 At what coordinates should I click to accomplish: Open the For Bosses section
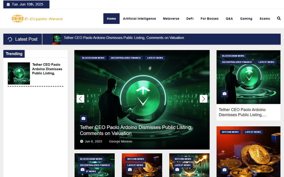210,19
